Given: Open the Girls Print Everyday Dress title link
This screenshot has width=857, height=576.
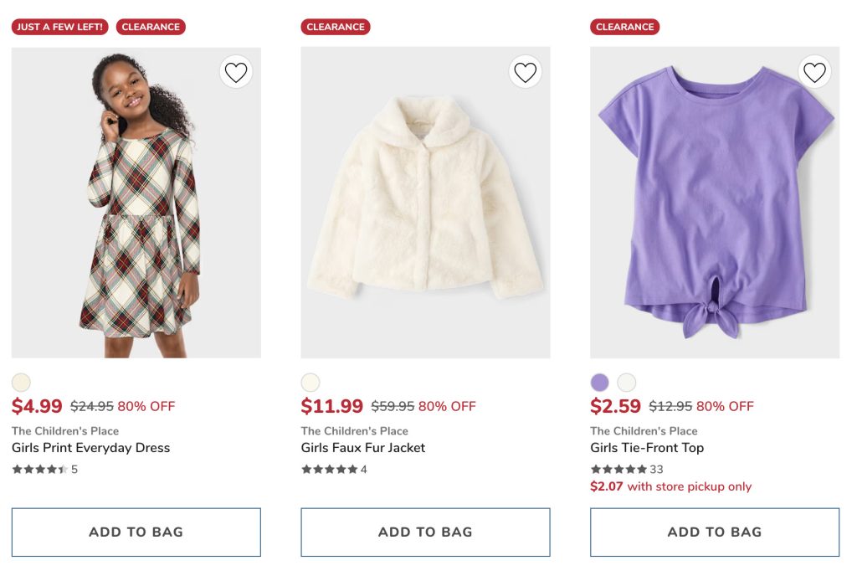Looking at the screenshot, I should [90, 448].
